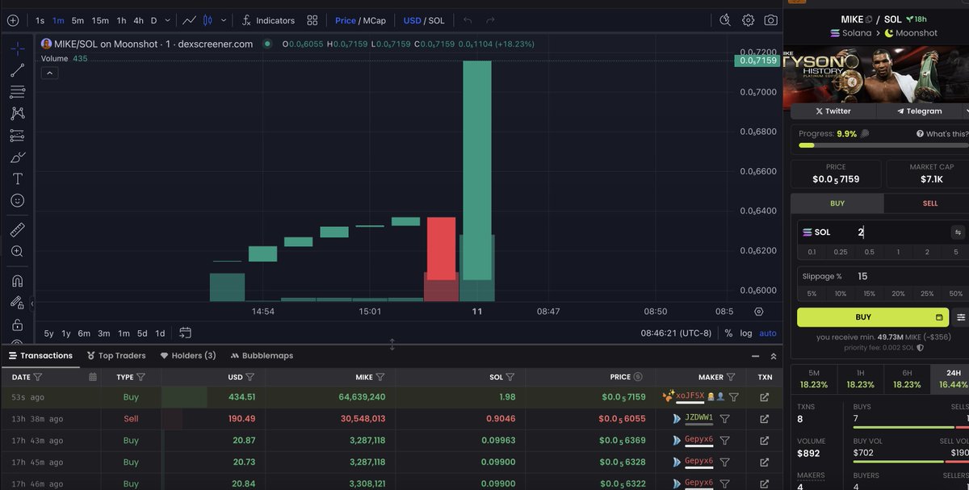This screenshot has width=969, height=490.
Task: Filter transactions by DATE column
Action: 38,377
